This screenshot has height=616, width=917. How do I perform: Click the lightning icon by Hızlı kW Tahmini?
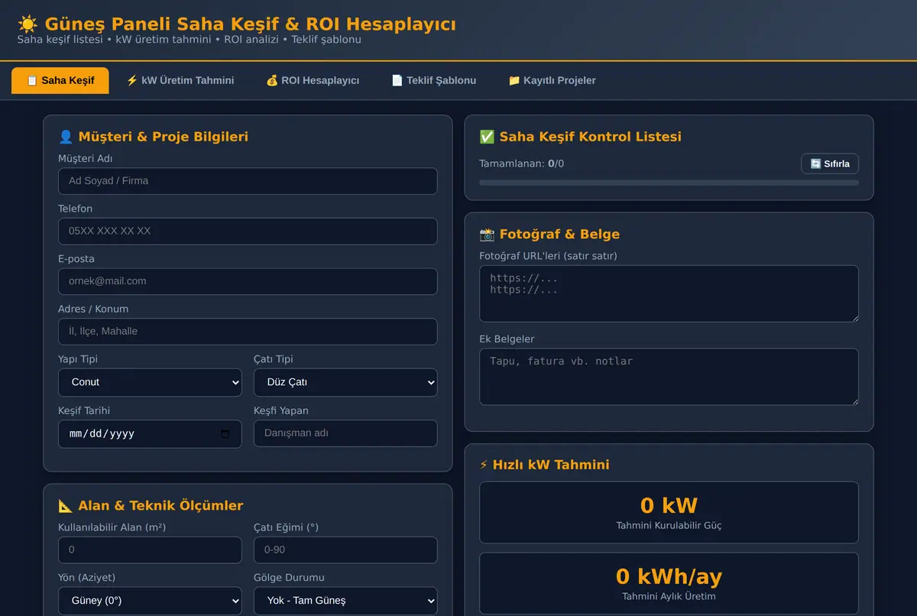point(484,465)
